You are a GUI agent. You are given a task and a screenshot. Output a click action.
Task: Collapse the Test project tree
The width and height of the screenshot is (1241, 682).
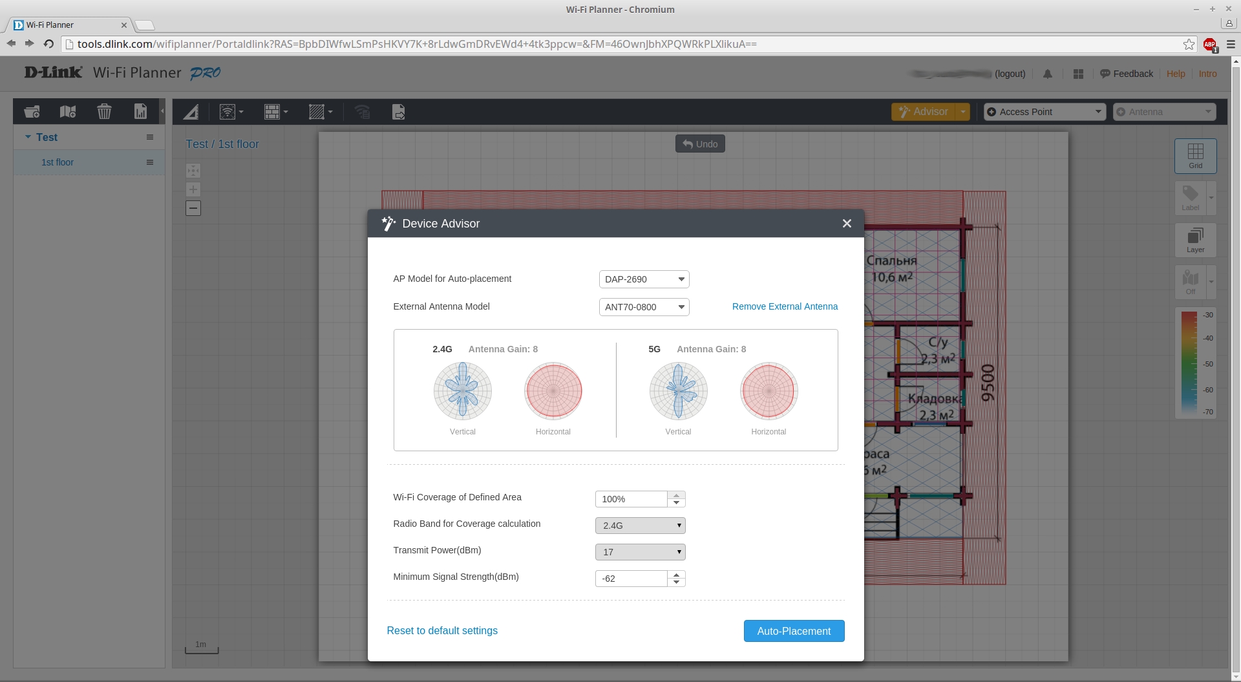28,137
